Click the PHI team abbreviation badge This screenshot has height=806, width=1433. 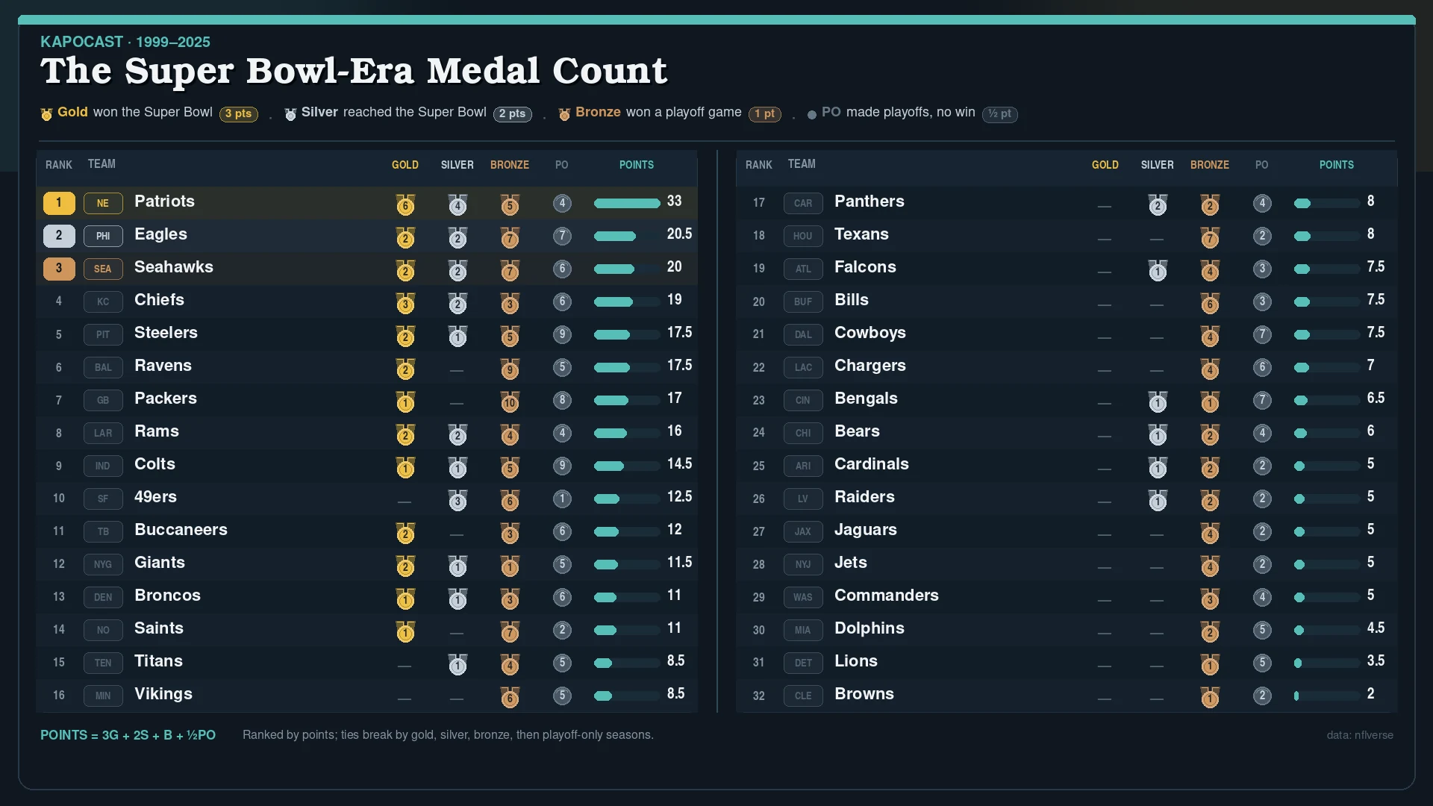coord(103,236)
